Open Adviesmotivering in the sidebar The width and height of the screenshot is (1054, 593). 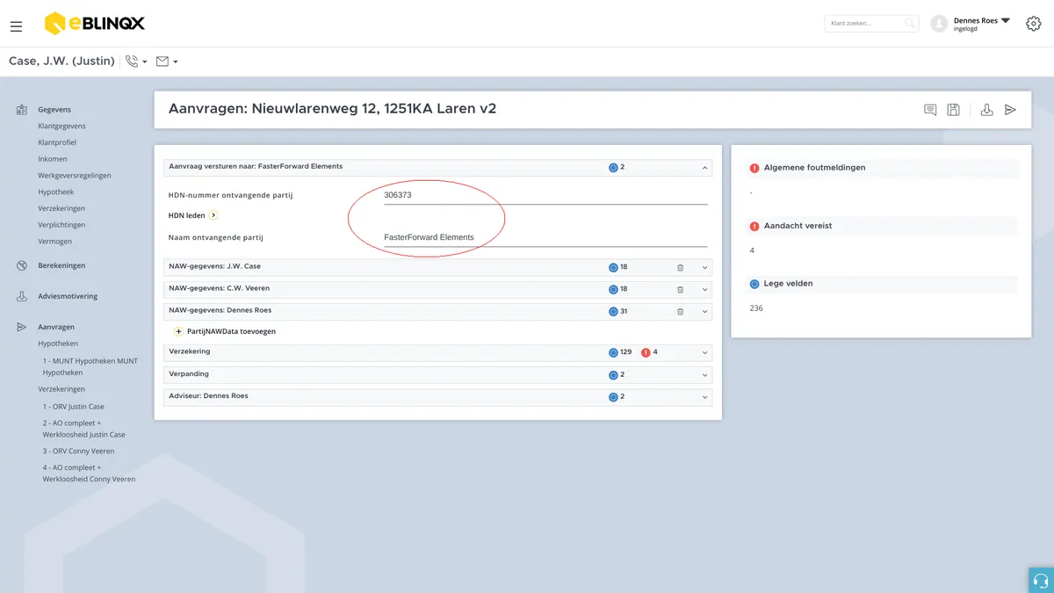point(68,296)
